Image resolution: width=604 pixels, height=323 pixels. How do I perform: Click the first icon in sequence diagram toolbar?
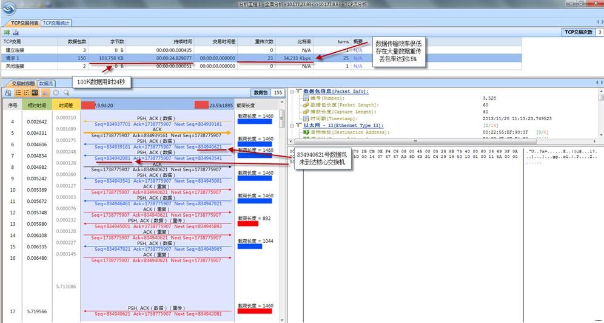(x=7, y=93)
